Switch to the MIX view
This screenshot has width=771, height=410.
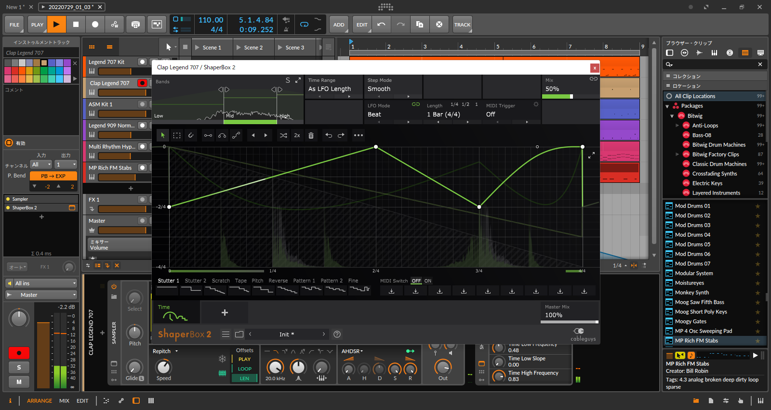(64, 401)
